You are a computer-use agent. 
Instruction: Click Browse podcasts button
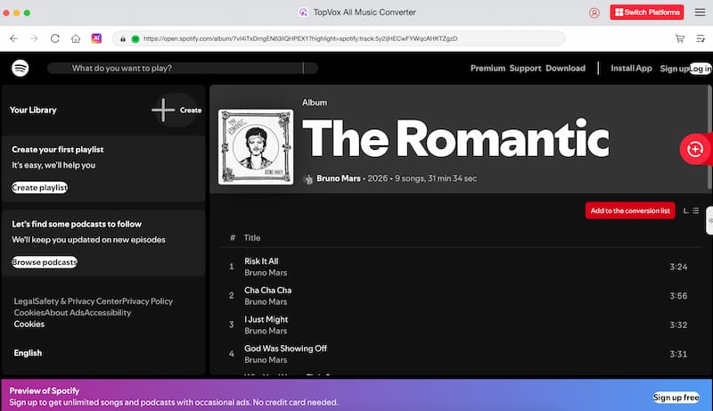(45, 262)
